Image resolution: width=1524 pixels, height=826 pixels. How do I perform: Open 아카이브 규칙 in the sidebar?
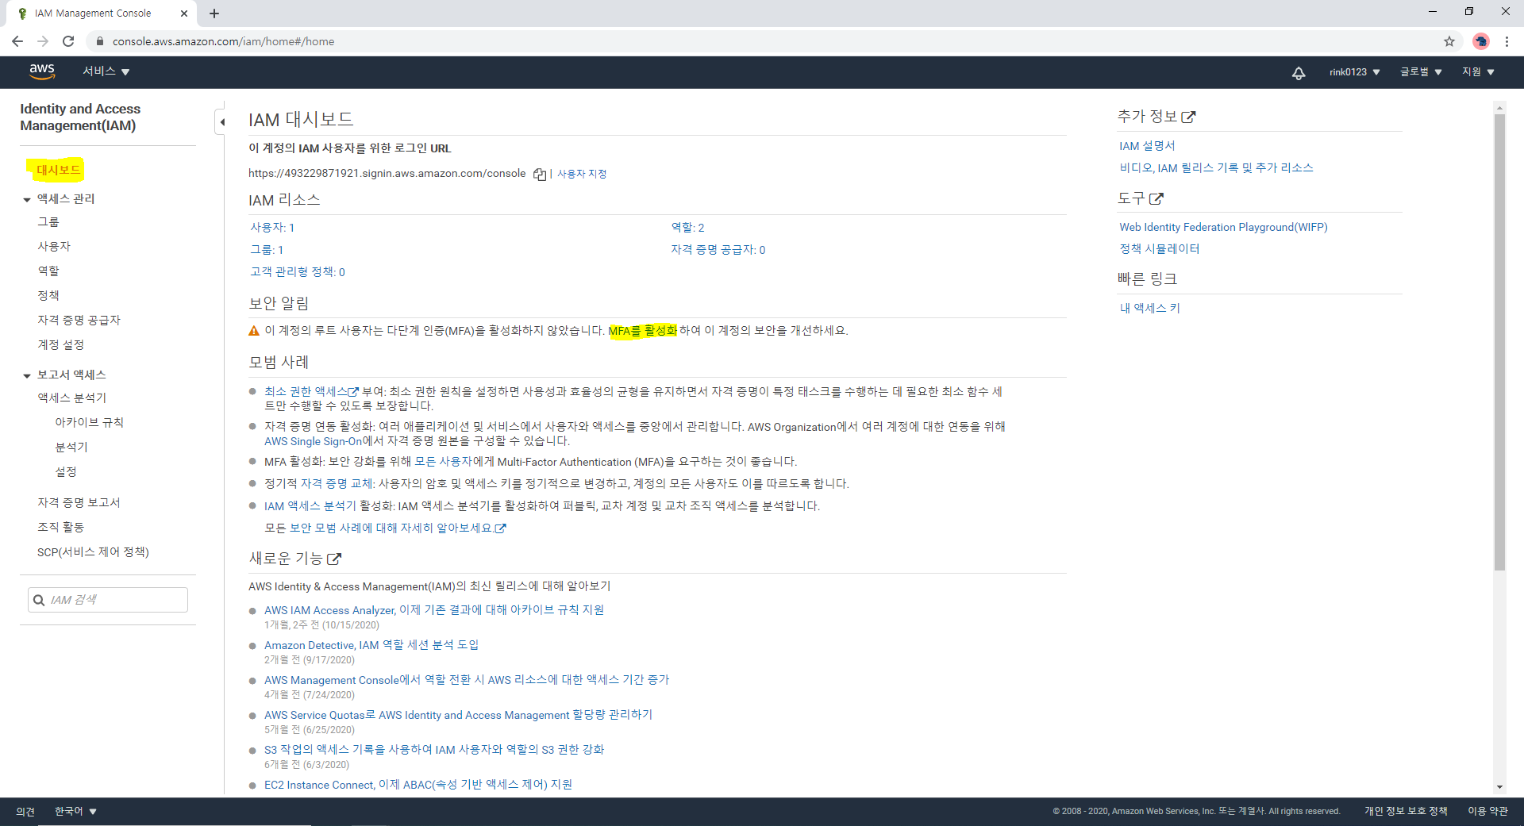pyautogui.click(x=89, y=423)
